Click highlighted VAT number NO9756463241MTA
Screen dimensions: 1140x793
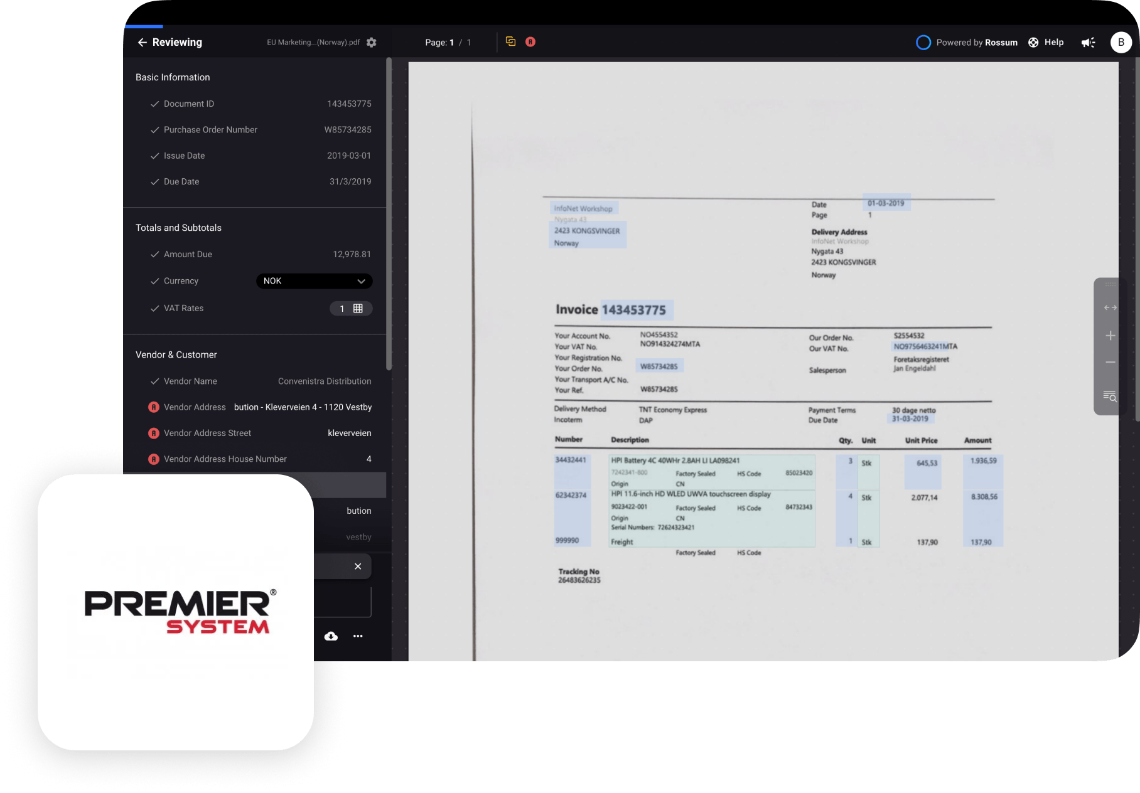click(x=925, y=346)
